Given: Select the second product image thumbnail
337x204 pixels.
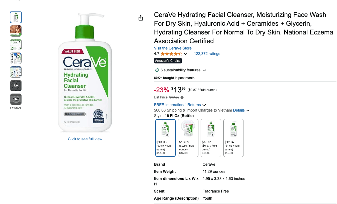Looking at the screenshot, I should [x=16, y=31].
